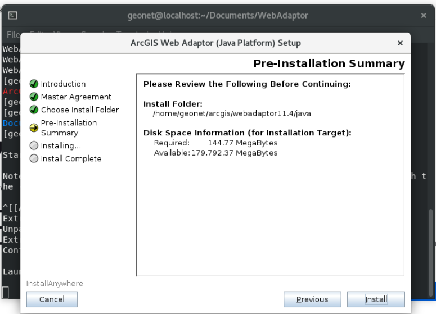Click the terminal icon in the title bar

[12, 15]
